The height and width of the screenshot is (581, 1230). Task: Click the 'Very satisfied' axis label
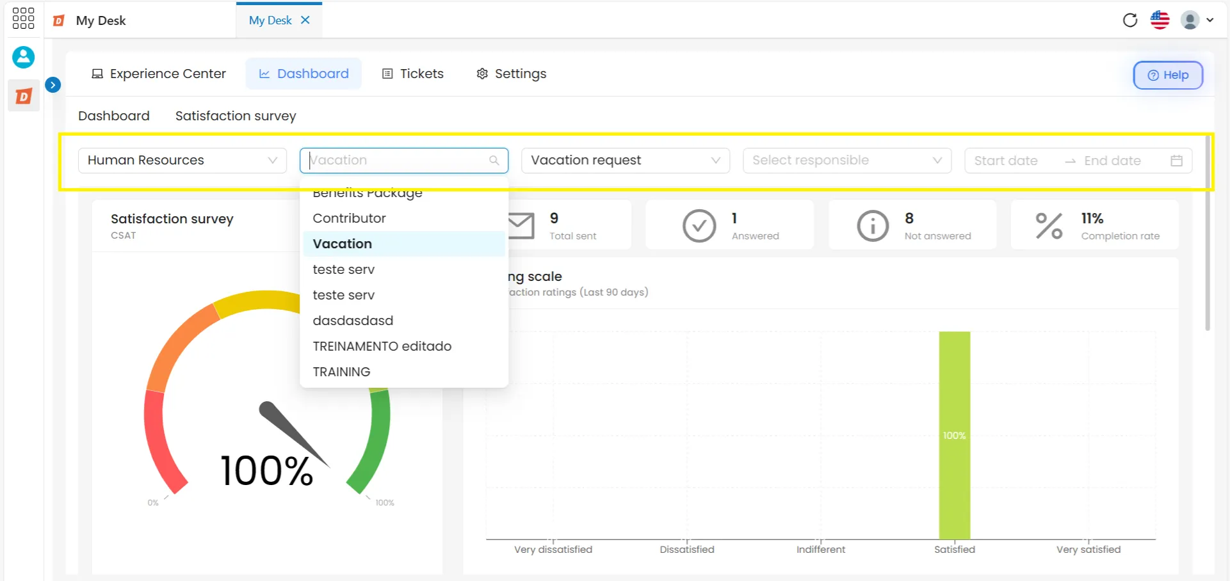[x=1088, y=550]
